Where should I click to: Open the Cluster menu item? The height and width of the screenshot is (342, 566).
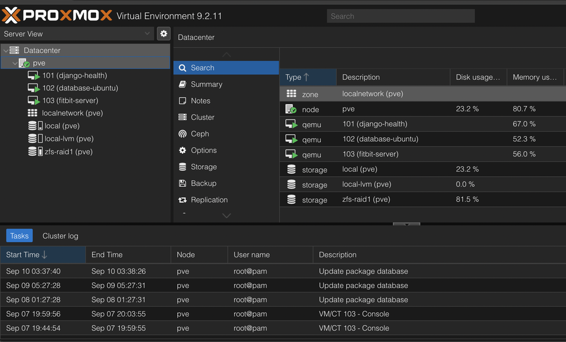226,117
